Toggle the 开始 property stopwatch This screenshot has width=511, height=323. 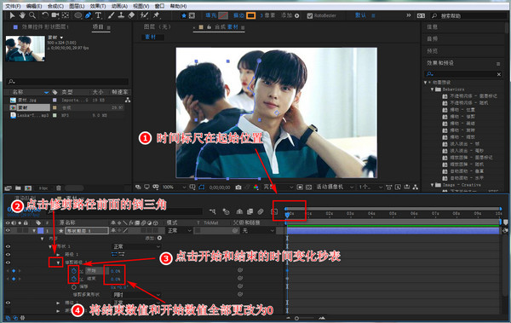pyautogui.click(x=74, y=271)
